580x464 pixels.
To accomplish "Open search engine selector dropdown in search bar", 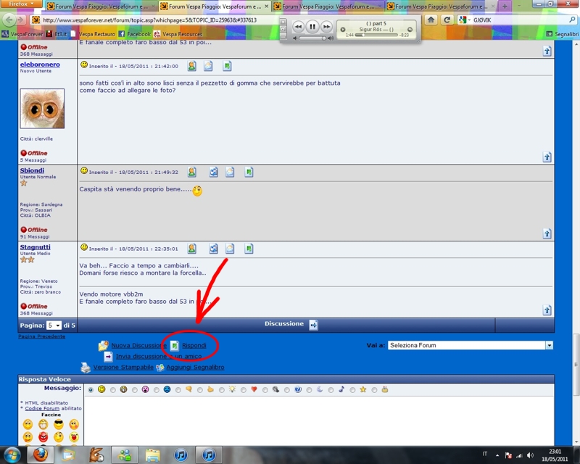I will [x=463, y=20].
